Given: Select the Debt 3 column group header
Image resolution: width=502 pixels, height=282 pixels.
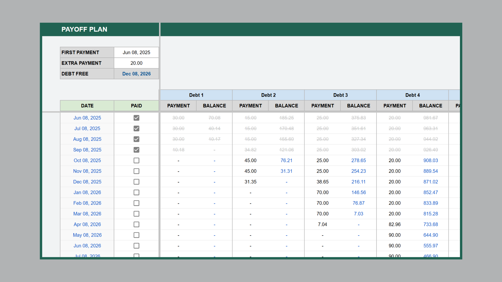Looking at the screenshot, I should coord(340,95).
